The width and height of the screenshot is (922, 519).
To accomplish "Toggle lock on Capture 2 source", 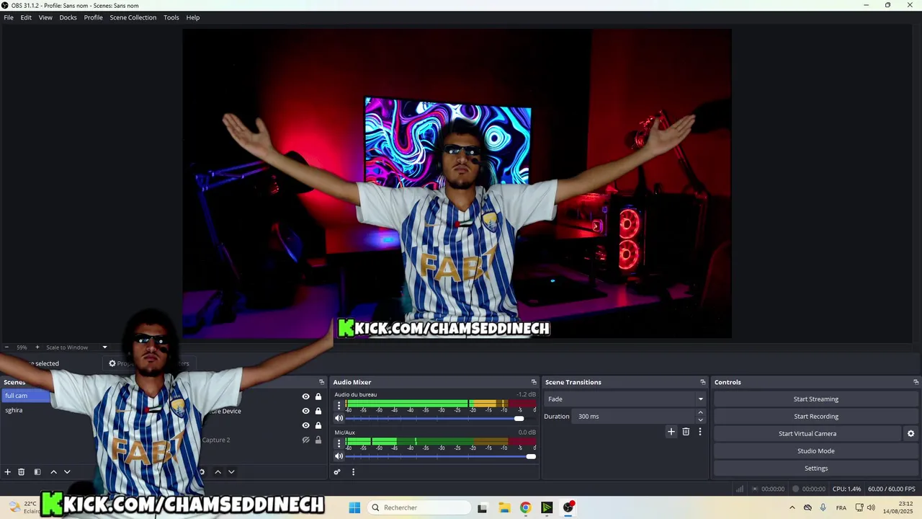I will [x=318, y=440].
